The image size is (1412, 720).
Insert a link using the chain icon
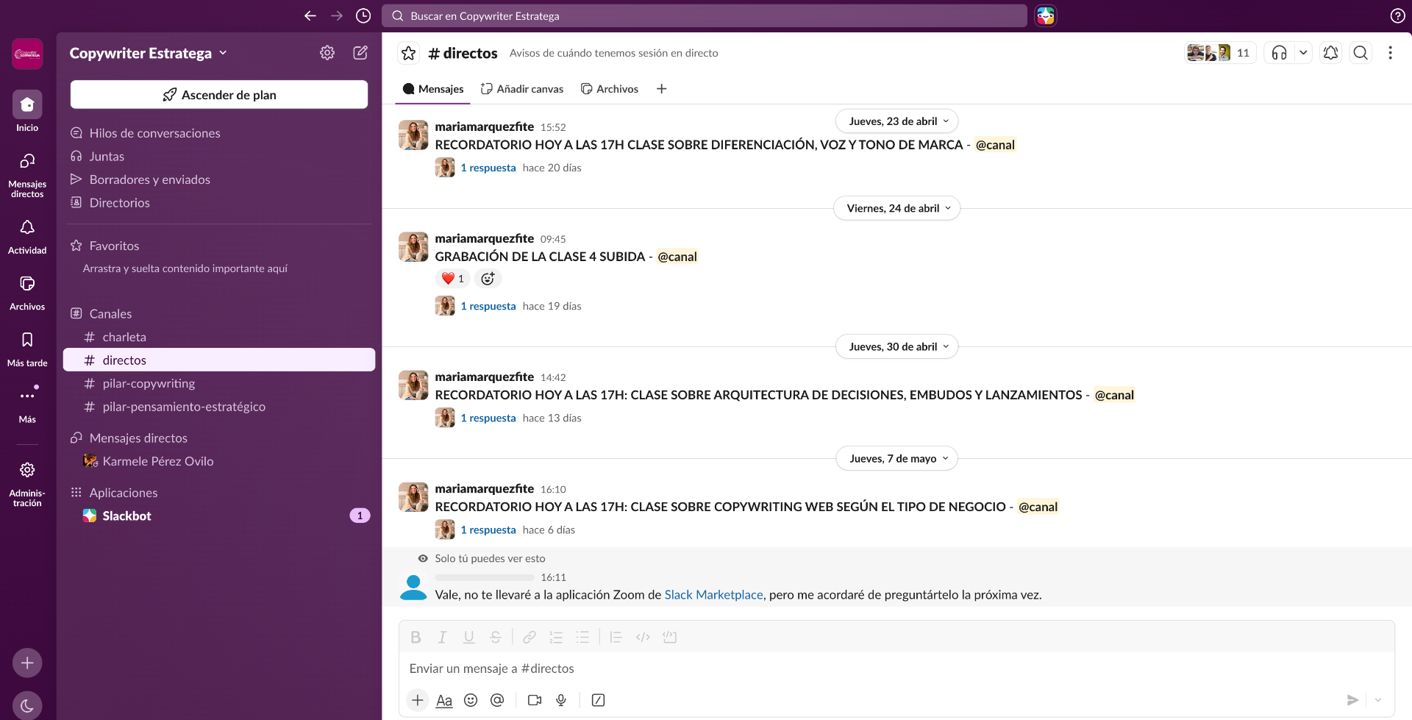pyautogui.click(x=529, y=637)
